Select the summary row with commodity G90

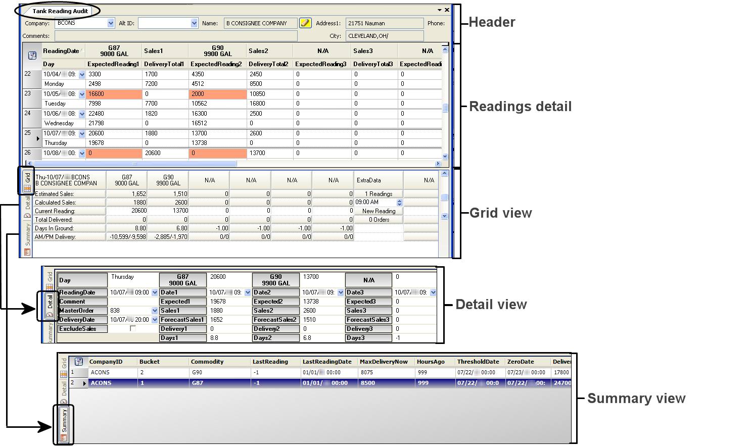click(320, 372)
